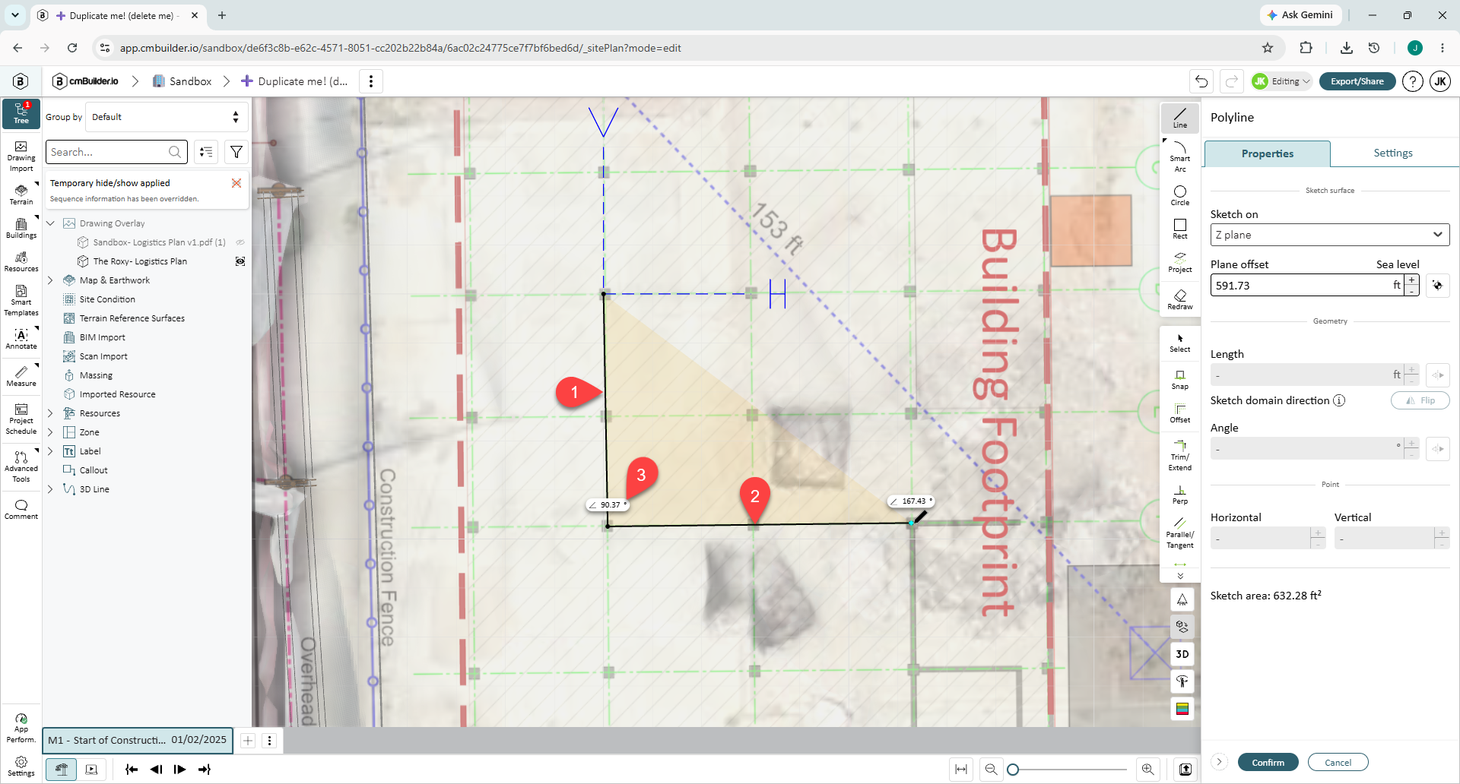The image size is (1460, 784).
Task: Open the Group by Default dropdown
Action: (x=167, y=117)
